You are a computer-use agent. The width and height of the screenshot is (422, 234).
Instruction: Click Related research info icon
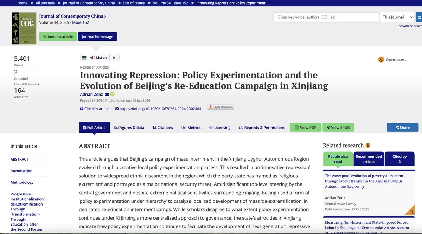click(368, 145)
